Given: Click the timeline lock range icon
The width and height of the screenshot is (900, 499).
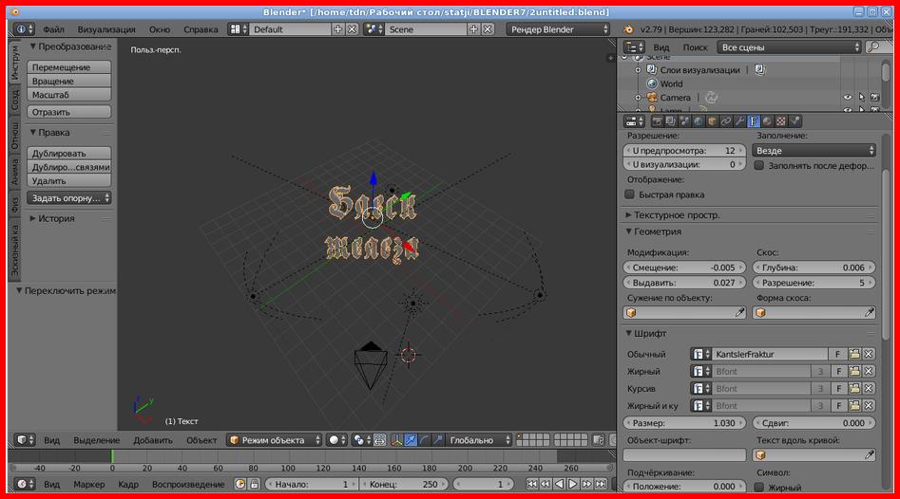Looking at the screenshot, I should point(255,484).
